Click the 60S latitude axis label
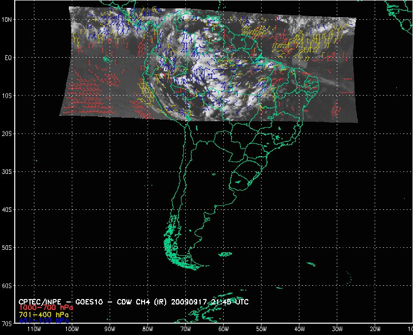Screen dimensions: 413x335 (8, 286)
